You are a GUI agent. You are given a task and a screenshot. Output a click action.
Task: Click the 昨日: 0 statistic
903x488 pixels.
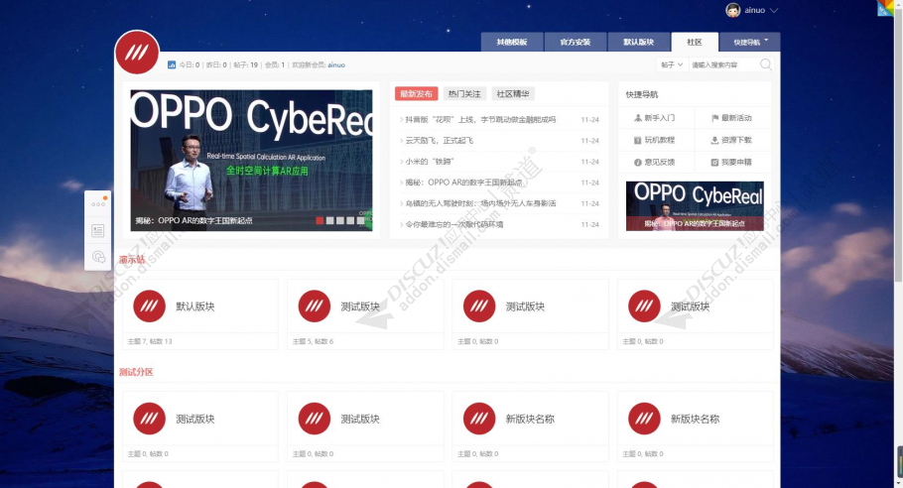pos(216,65)
